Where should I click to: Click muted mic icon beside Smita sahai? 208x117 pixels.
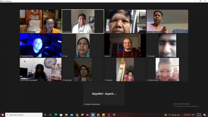63,80
